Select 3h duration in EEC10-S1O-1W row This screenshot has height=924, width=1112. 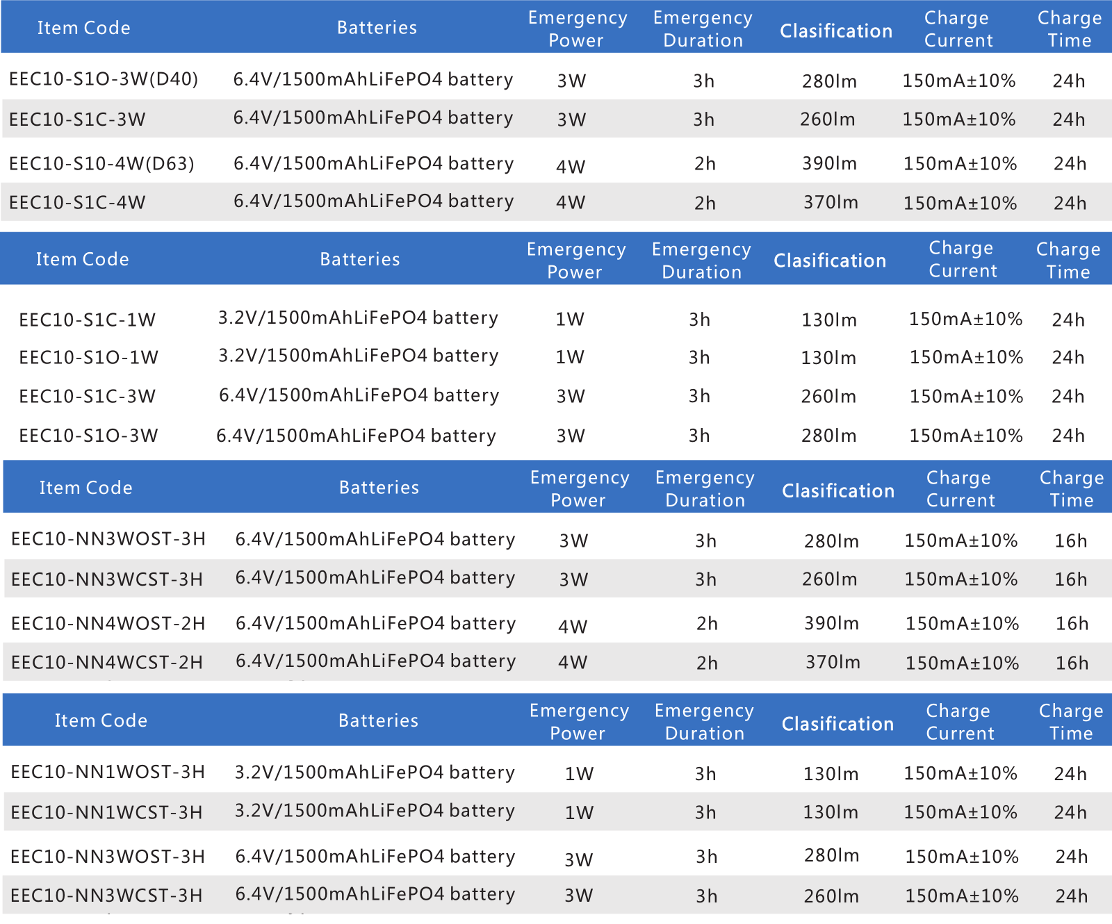tap(699, 358)
